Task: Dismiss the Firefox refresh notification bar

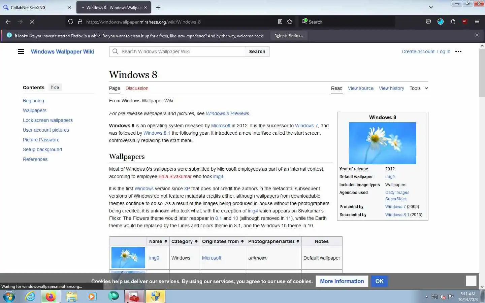Action: pos(477,35)
